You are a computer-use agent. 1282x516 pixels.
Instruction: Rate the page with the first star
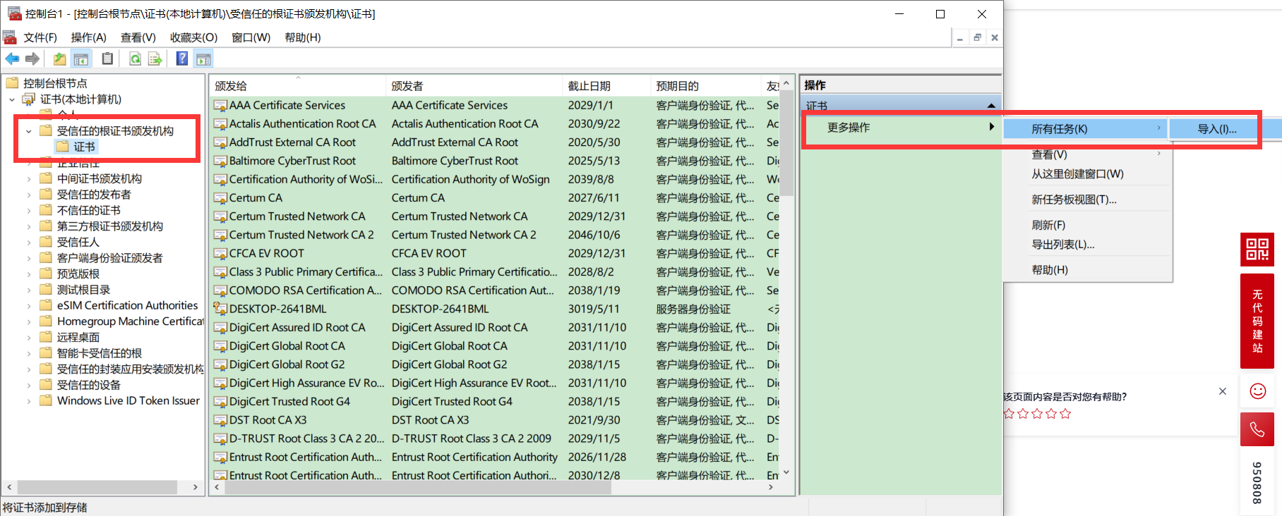(1009, 414)
